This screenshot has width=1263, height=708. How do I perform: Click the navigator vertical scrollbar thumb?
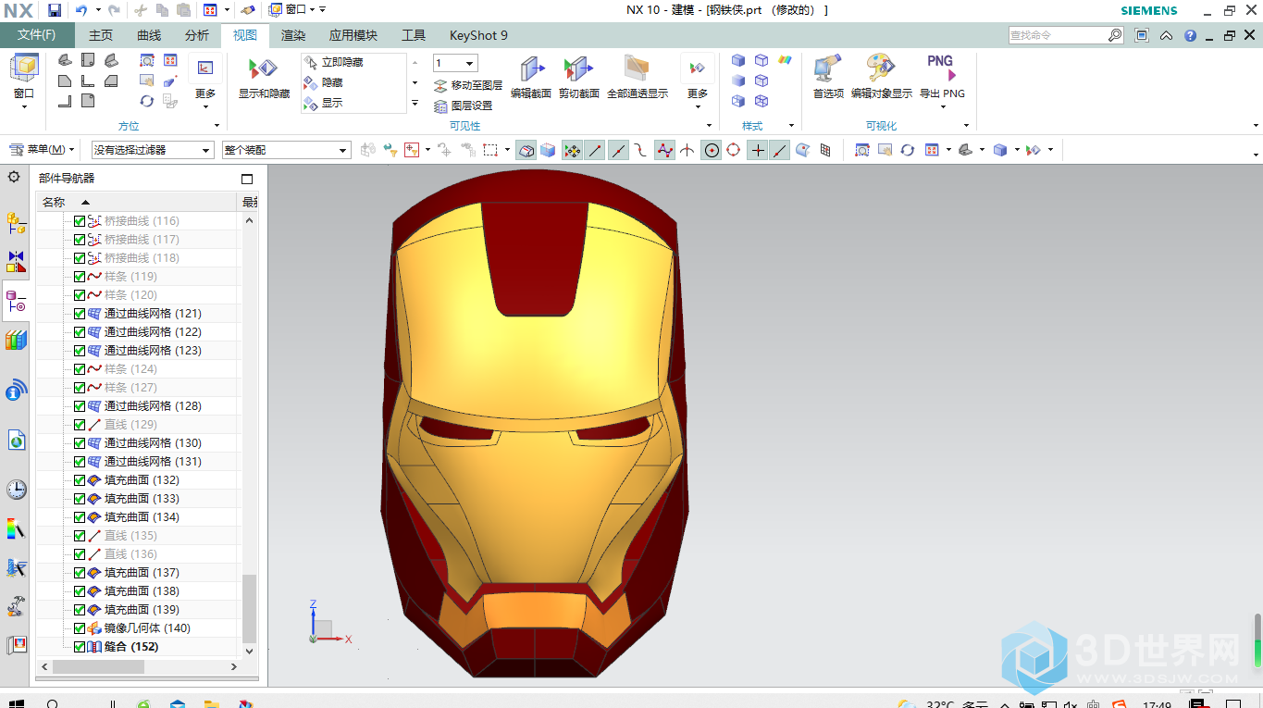point(249,607)
